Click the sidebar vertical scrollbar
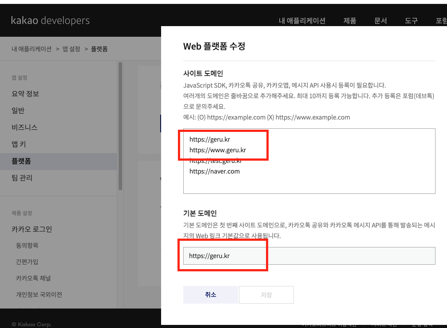Screen dimensions: 447x328 coord(120,126)
